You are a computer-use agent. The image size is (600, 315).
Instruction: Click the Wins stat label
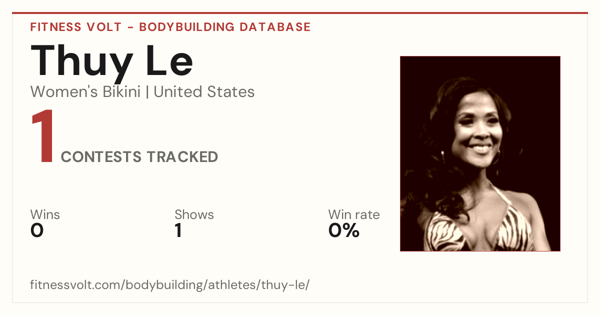pyautogui.click(x=45, y=215)
